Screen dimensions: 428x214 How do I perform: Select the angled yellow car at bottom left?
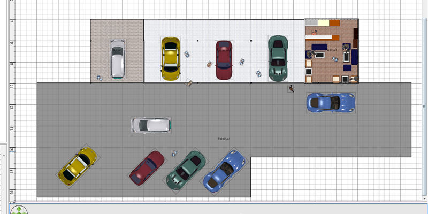[x=78, y=164]
